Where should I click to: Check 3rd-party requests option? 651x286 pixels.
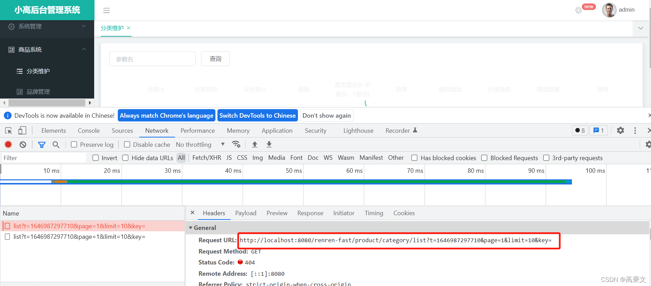pyautogui.click(x=546, y=158)
